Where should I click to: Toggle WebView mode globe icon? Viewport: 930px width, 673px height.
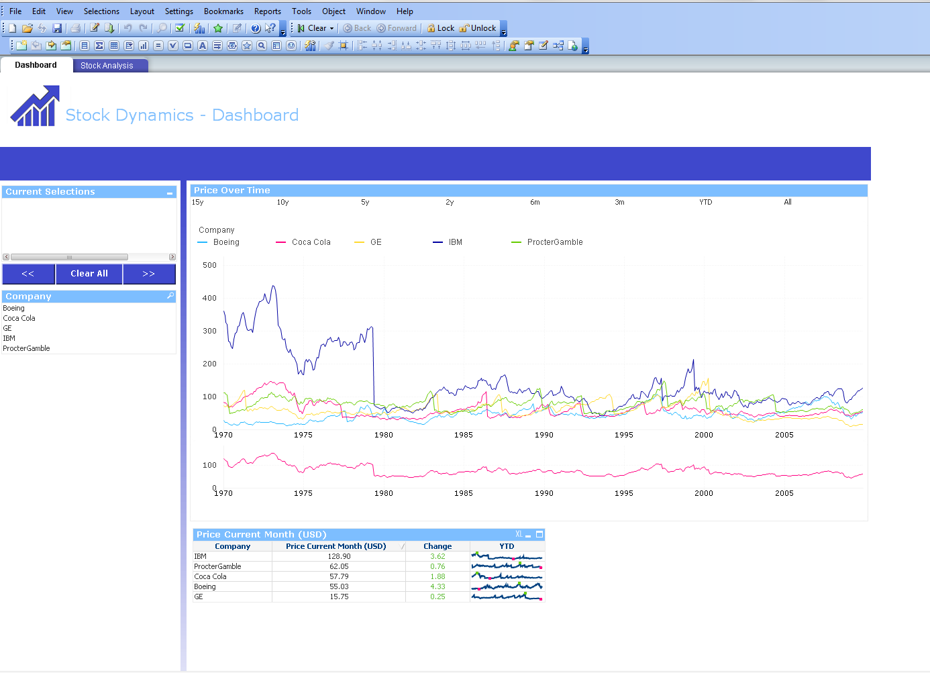pyautogui.click(x=572, y=46)
